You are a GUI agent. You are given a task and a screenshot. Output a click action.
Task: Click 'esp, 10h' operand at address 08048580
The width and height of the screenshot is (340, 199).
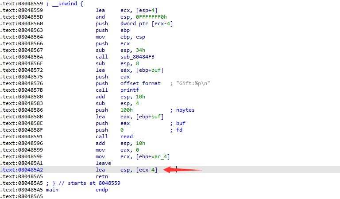pyautogui.click(x=133, y=97)
